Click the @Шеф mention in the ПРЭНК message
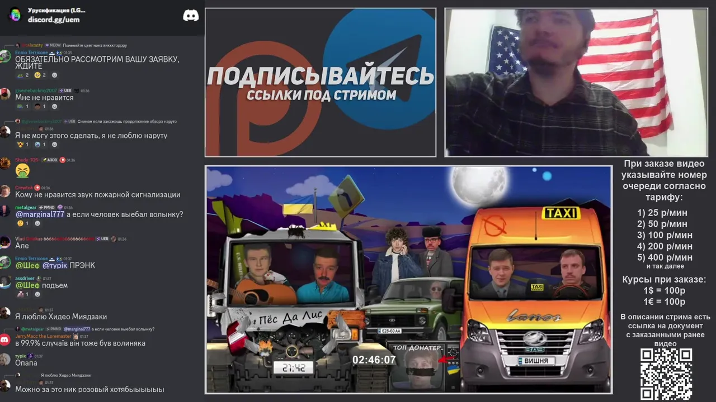This screenshot has width=716, height=402. [x=27, y=265]
